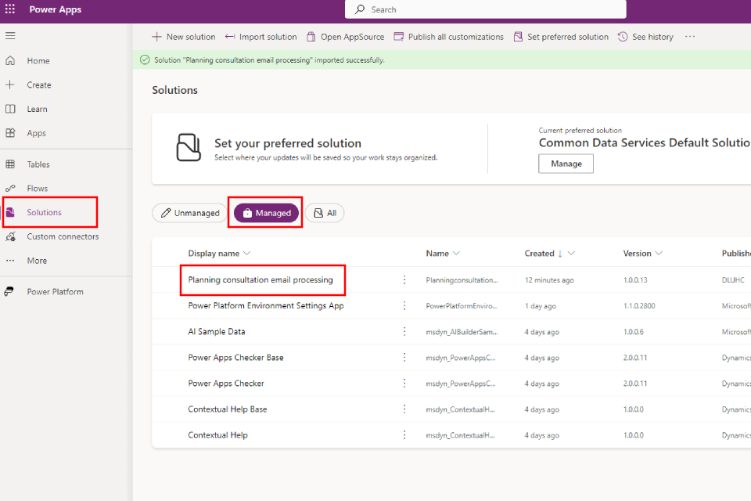This screenshot has height=501, width=751.
Task: Open more options for AI Sample Data
Action: coord(404,332)
